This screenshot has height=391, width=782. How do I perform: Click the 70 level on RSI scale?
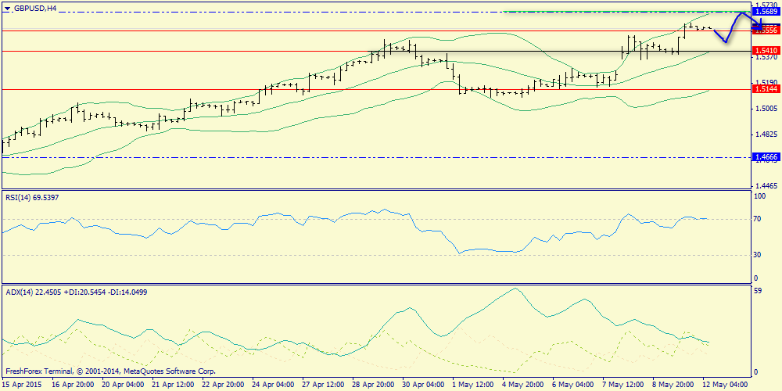758,219
